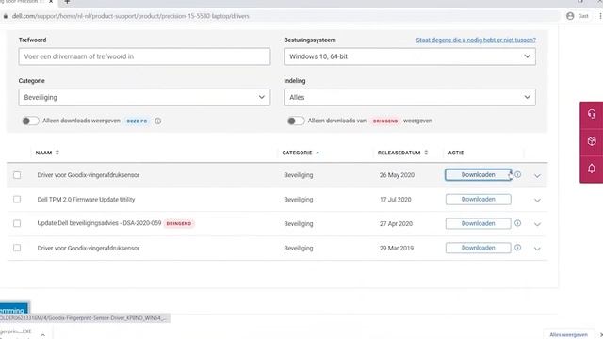Toggle 'Alleen downloads van dringend' switch
The width and height of the screenshot is (603, 339).
(296, 121)
